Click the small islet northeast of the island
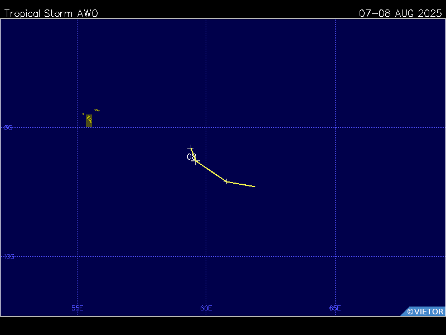Image resolution: width=446 pixels, height=335 pixels. [x=97, y=110]
